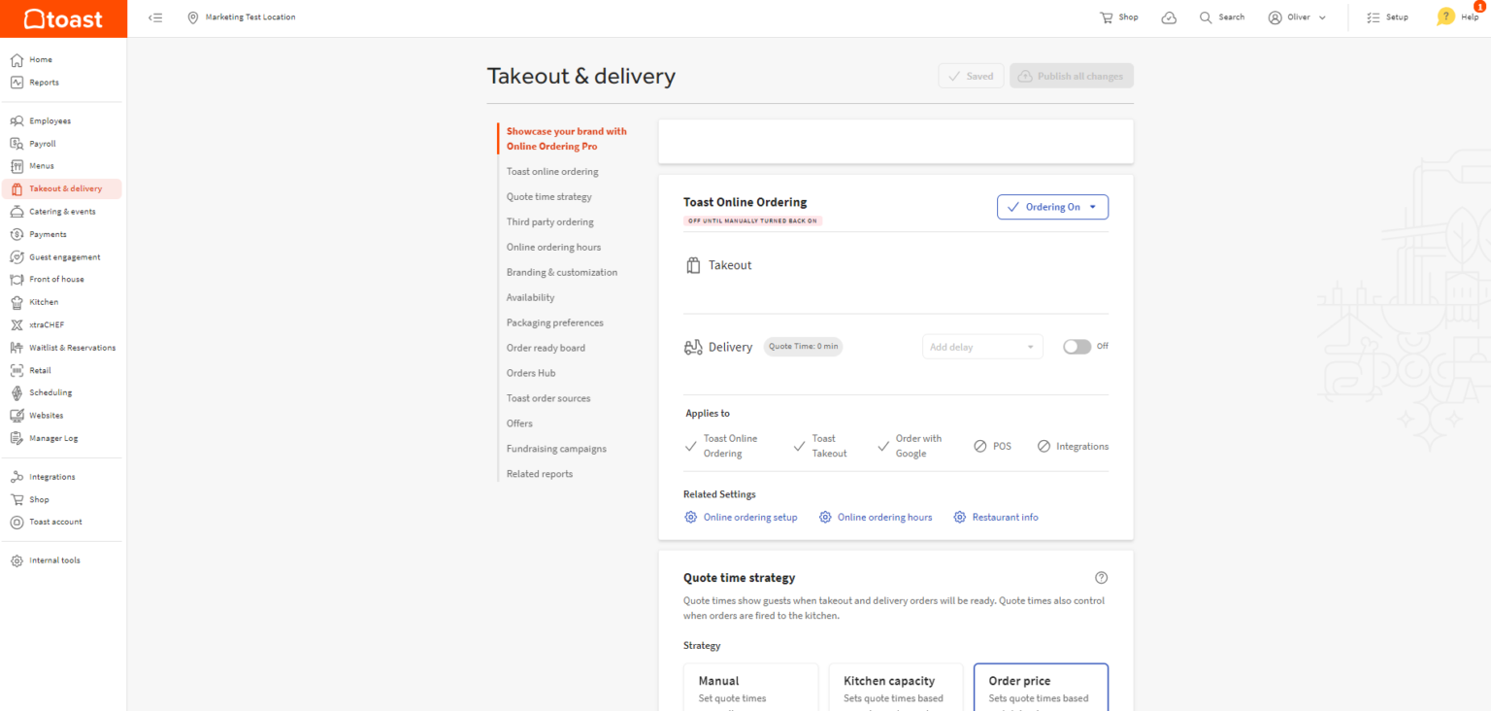1491x711 pixels.
Task: Collapse the left sidebar navigation
Action: point(155,17)
